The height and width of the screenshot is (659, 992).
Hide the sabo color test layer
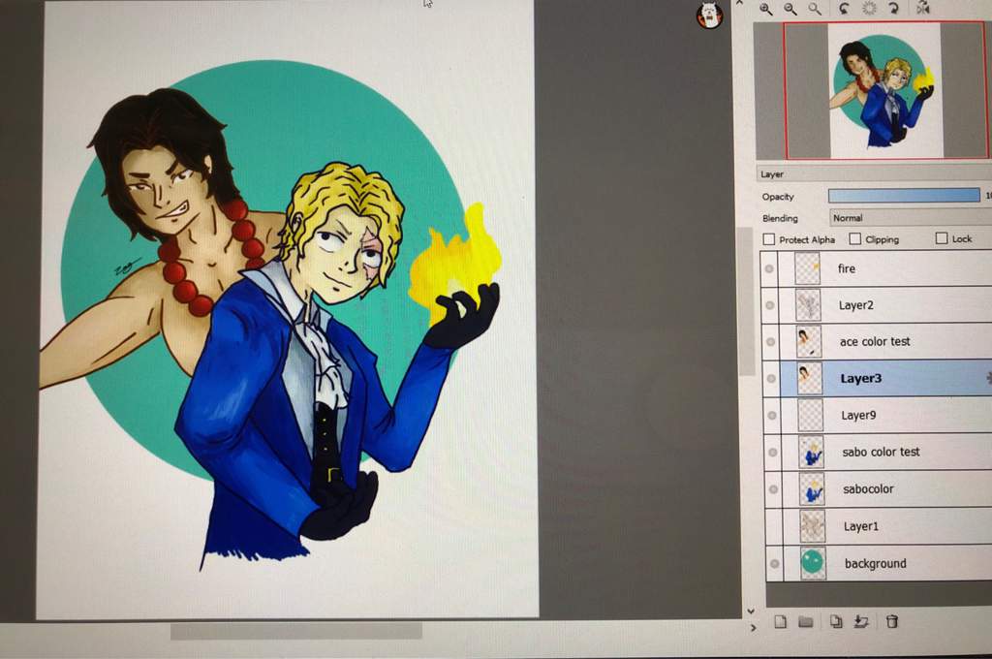772,452
